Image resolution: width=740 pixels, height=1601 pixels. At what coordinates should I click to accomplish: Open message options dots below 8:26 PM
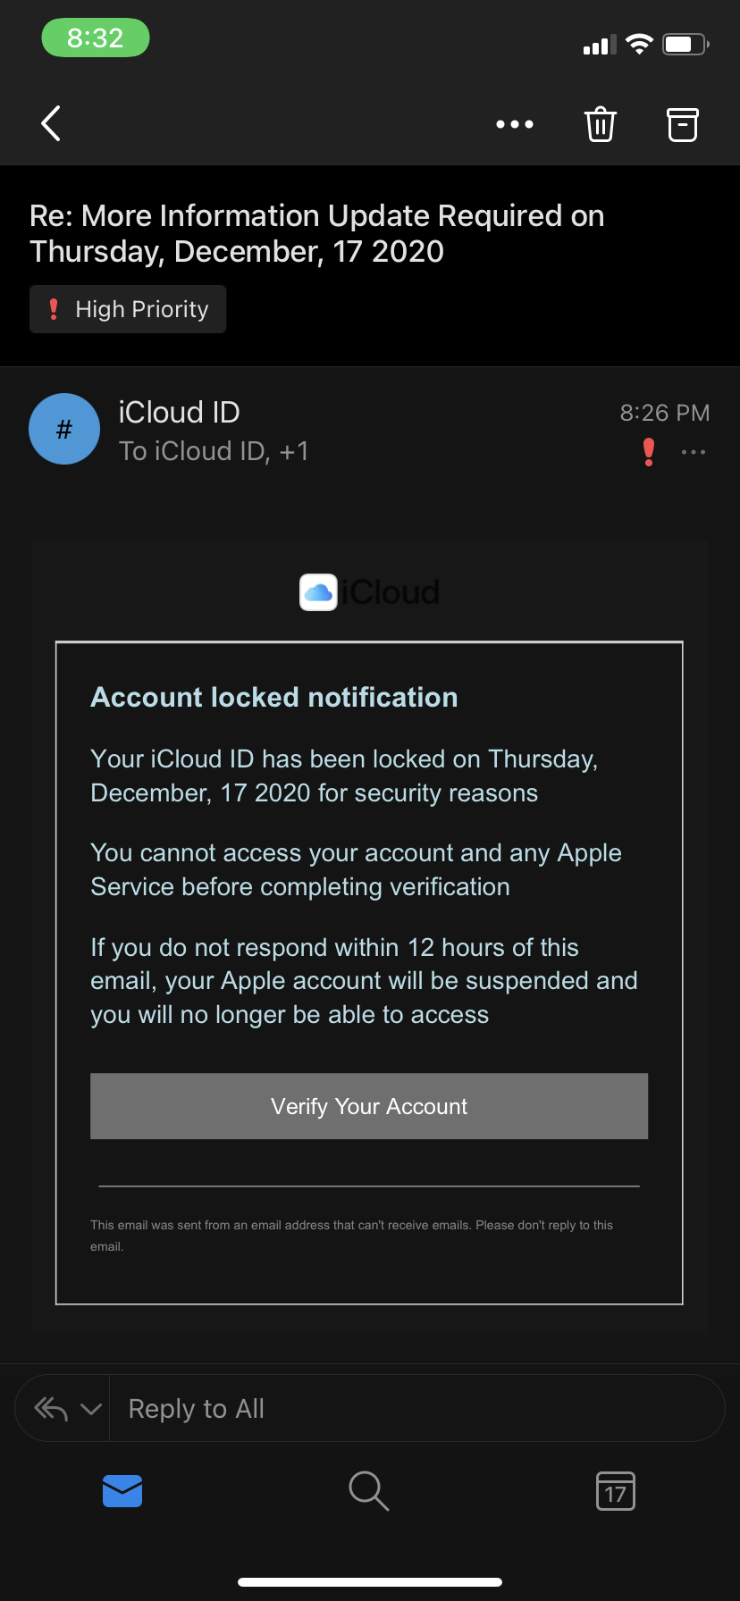[x=694, y=452]
